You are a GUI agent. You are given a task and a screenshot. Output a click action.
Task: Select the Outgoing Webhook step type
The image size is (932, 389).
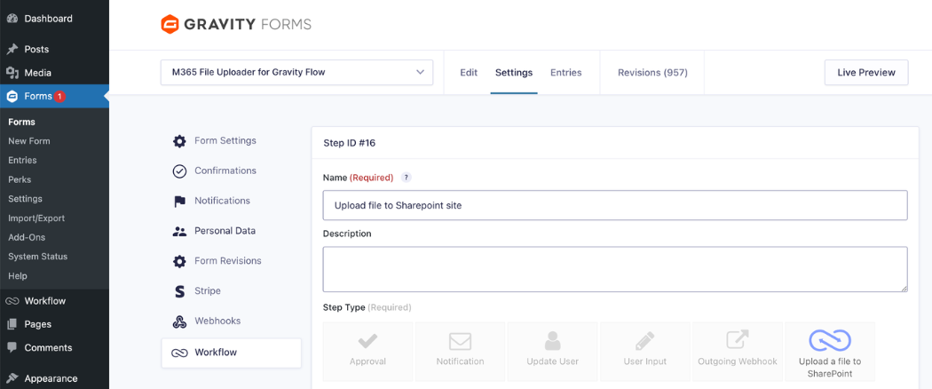click(x=738, y=352)
